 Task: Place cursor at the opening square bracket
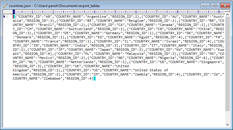[x=14, y=17]
